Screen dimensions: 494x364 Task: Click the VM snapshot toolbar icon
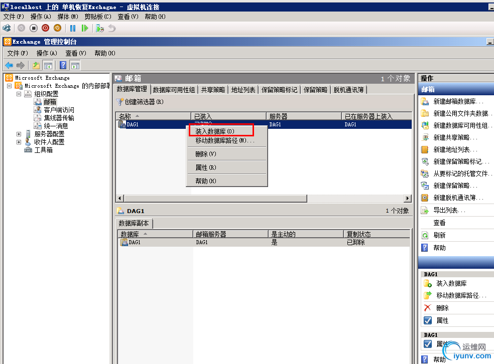pyautogui.click(x=100, y=28)
